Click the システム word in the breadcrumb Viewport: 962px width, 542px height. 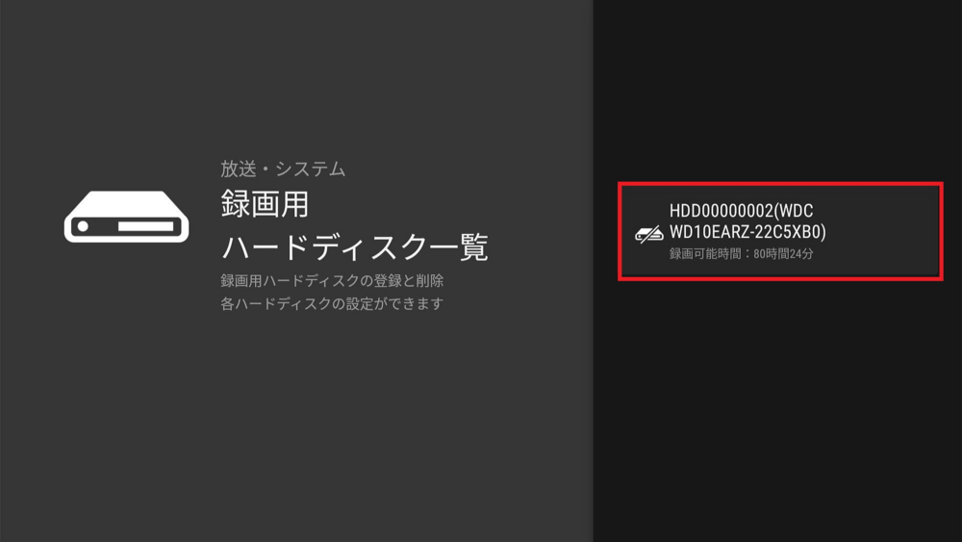[x=311, y=168]
